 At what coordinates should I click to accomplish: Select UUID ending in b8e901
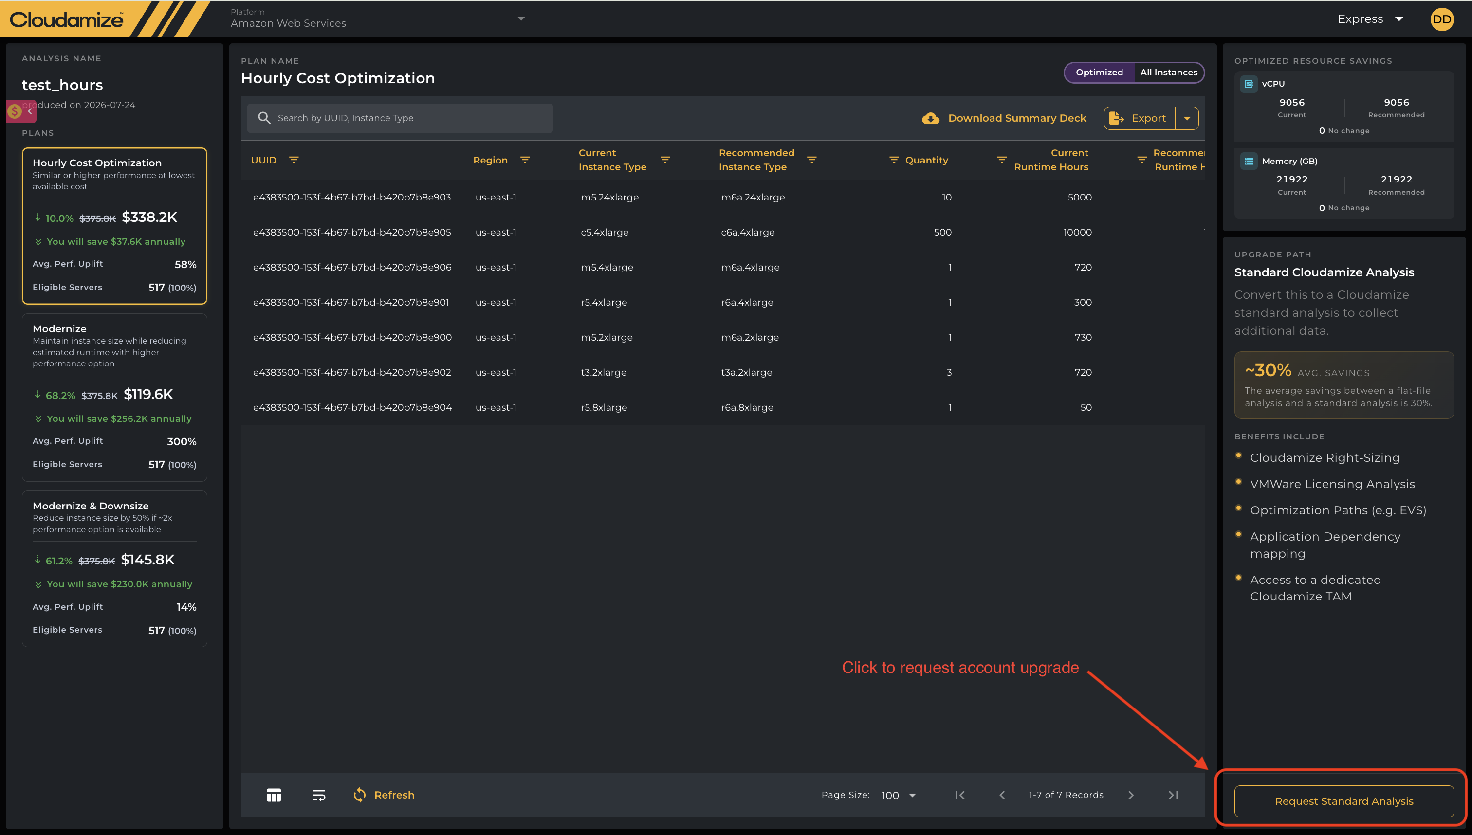point(351,302)
